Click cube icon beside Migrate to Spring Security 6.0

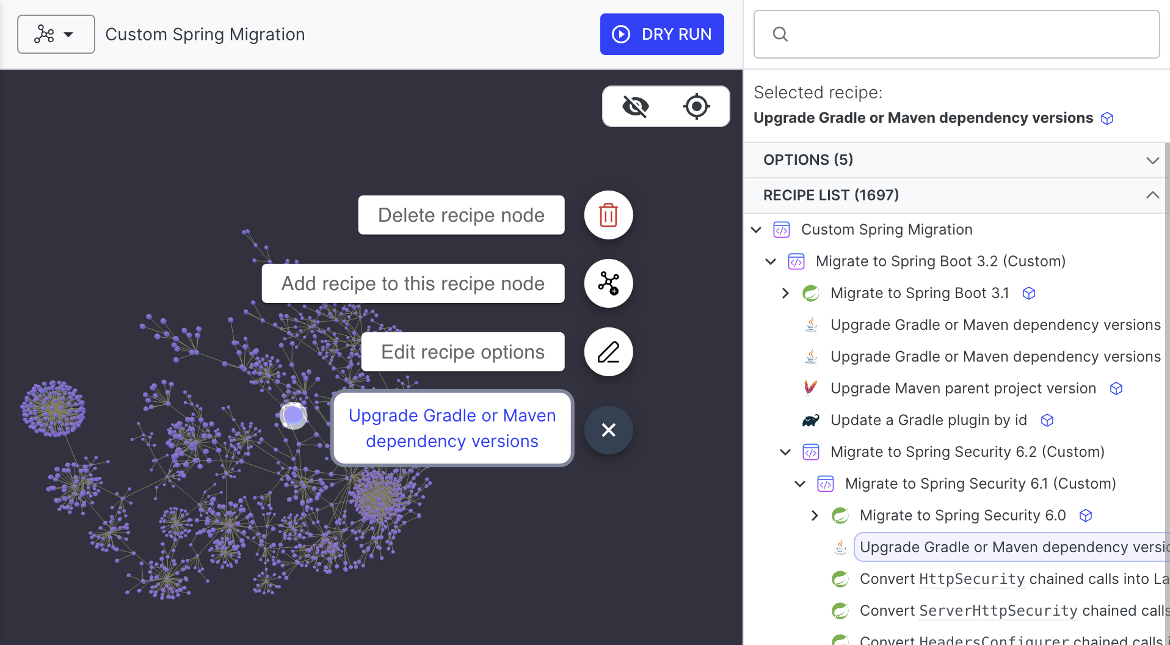coord(1086,516)
